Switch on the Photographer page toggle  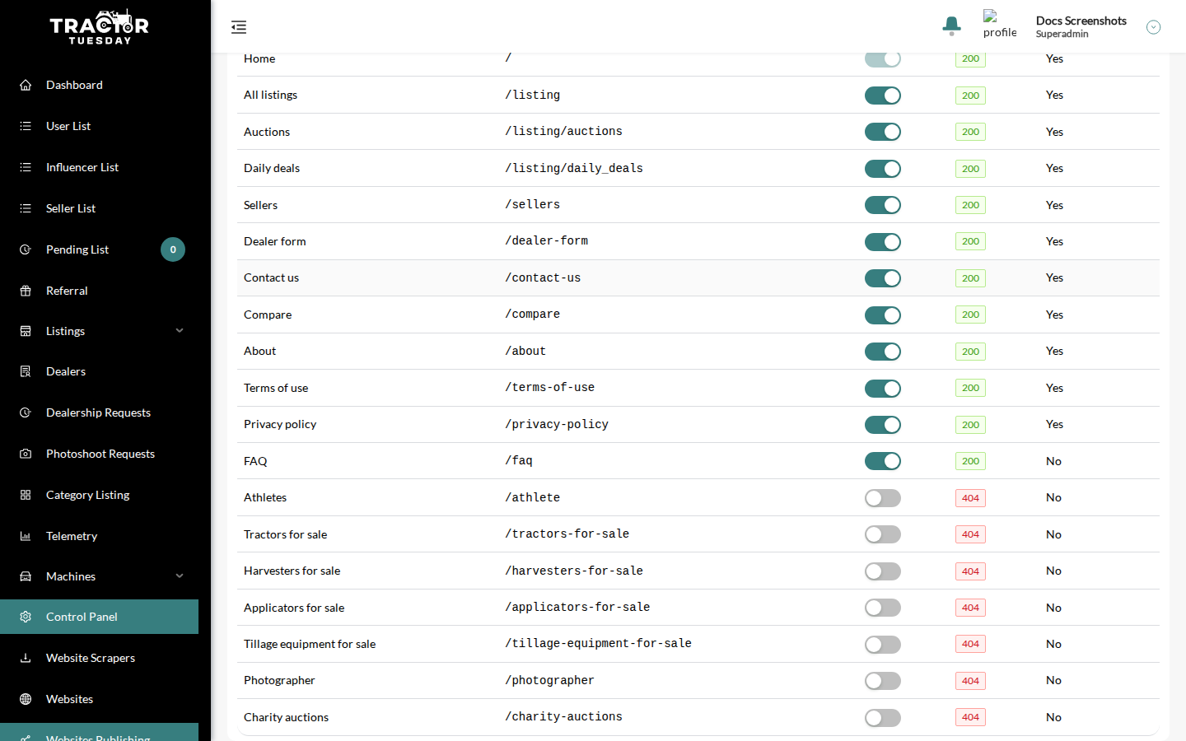tap(883, 681)
